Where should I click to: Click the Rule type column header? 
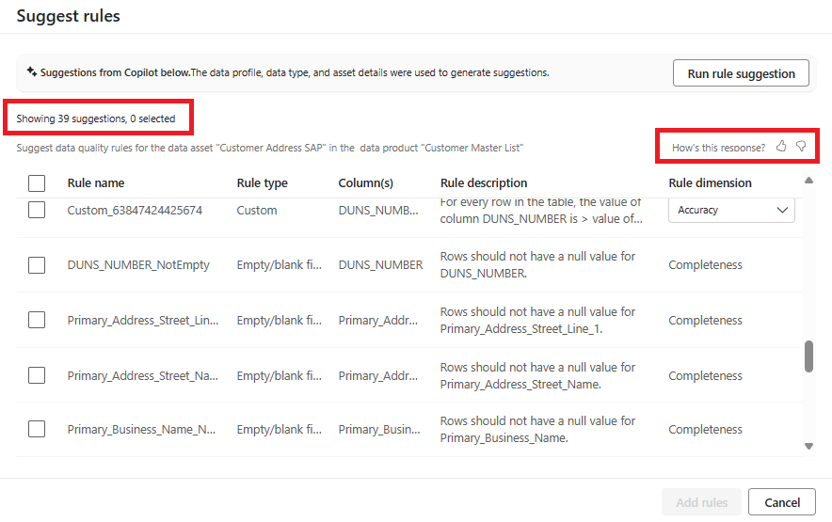point(263,183)
